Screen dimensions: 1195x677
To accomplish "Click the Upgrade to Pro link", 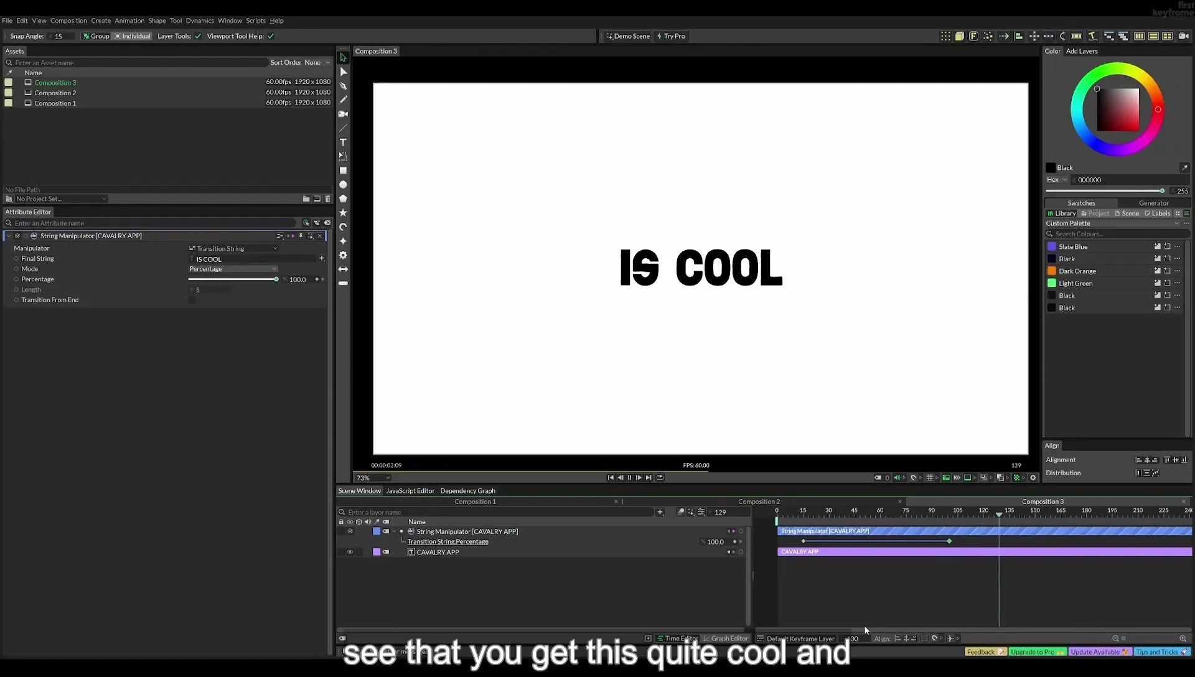I will tap(1037, 652).
